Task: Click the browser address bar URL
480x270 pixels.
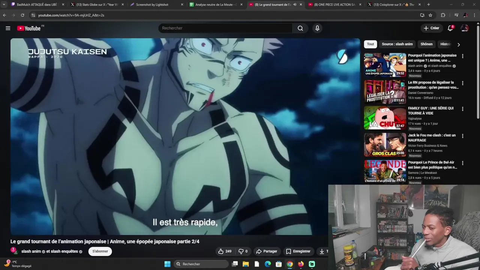Action: pyautogui.click(x=71, y=15)
